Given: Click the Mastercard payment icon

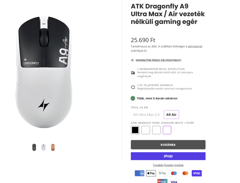Looking at the screenshot, I should pyautogui.click(x=185, y=173).
